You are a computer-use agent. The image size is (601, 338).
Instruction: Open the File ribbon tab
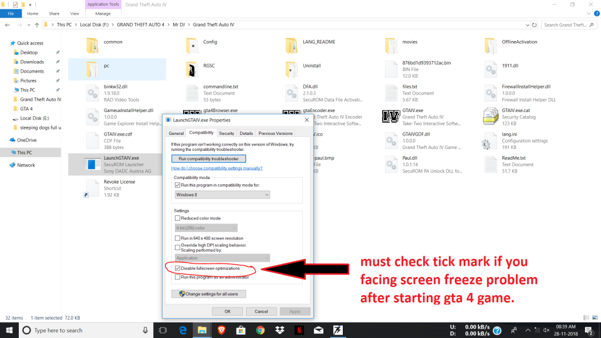[11, 13]
